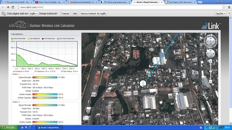Viewport: 232px width, 130px height.
Task: Click the eye icon in look control
Action: [x=211, y=41]
